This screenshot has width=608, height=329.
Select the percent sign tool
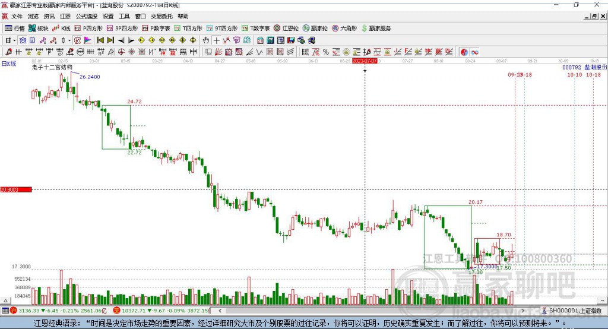point(326,52)
